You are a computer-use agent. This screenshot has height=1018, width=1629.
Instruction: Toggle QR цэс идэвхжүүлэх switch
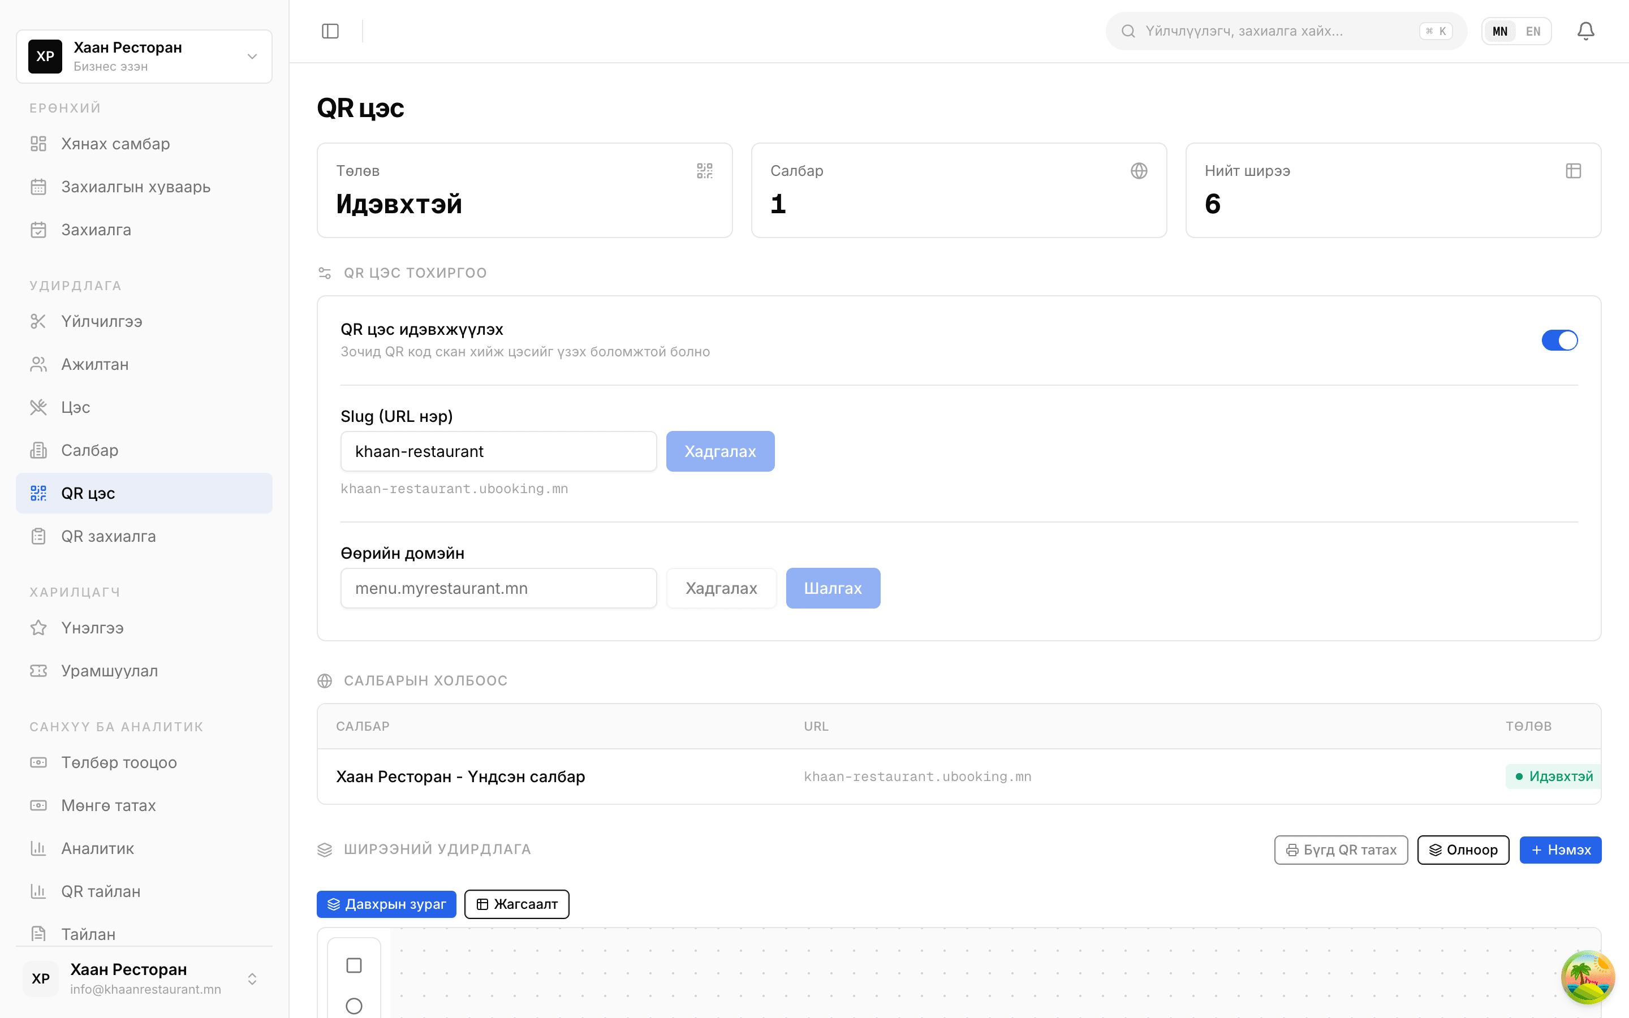(x=1559, y=340)
